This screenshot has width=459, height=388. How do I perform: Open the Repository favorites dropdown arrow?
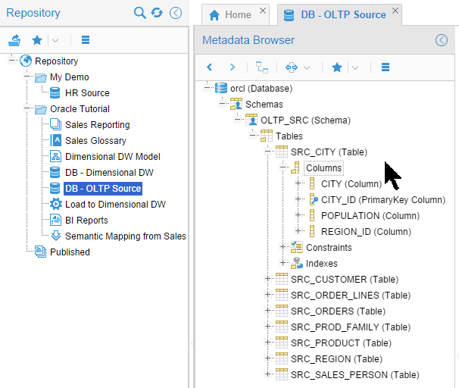click(55, 40)
